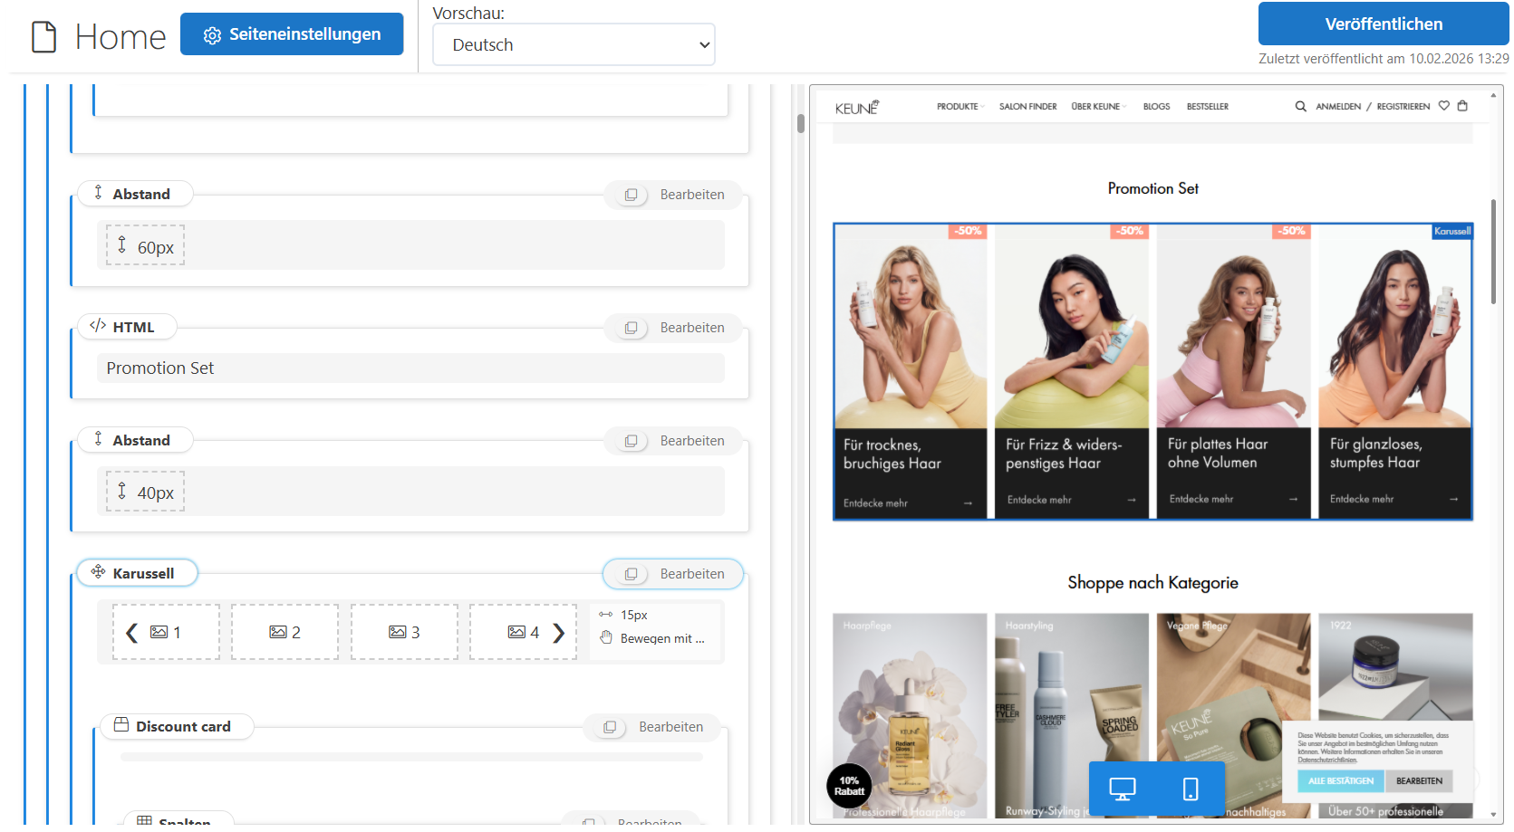Open SALON FINDER in preview navigation

1027,107
